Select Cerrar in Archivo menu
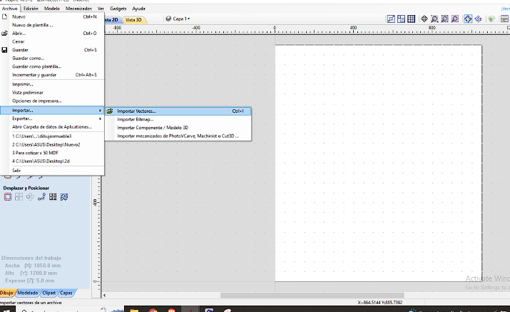Viewport: 510px width, 312px height. (x=52, y=41)
